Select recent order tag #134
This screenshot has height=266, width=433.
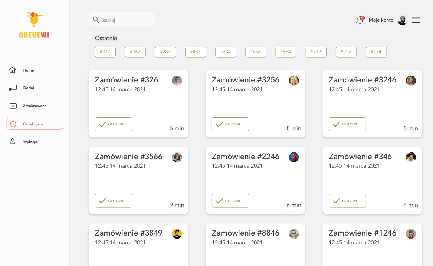pos(376,52)
